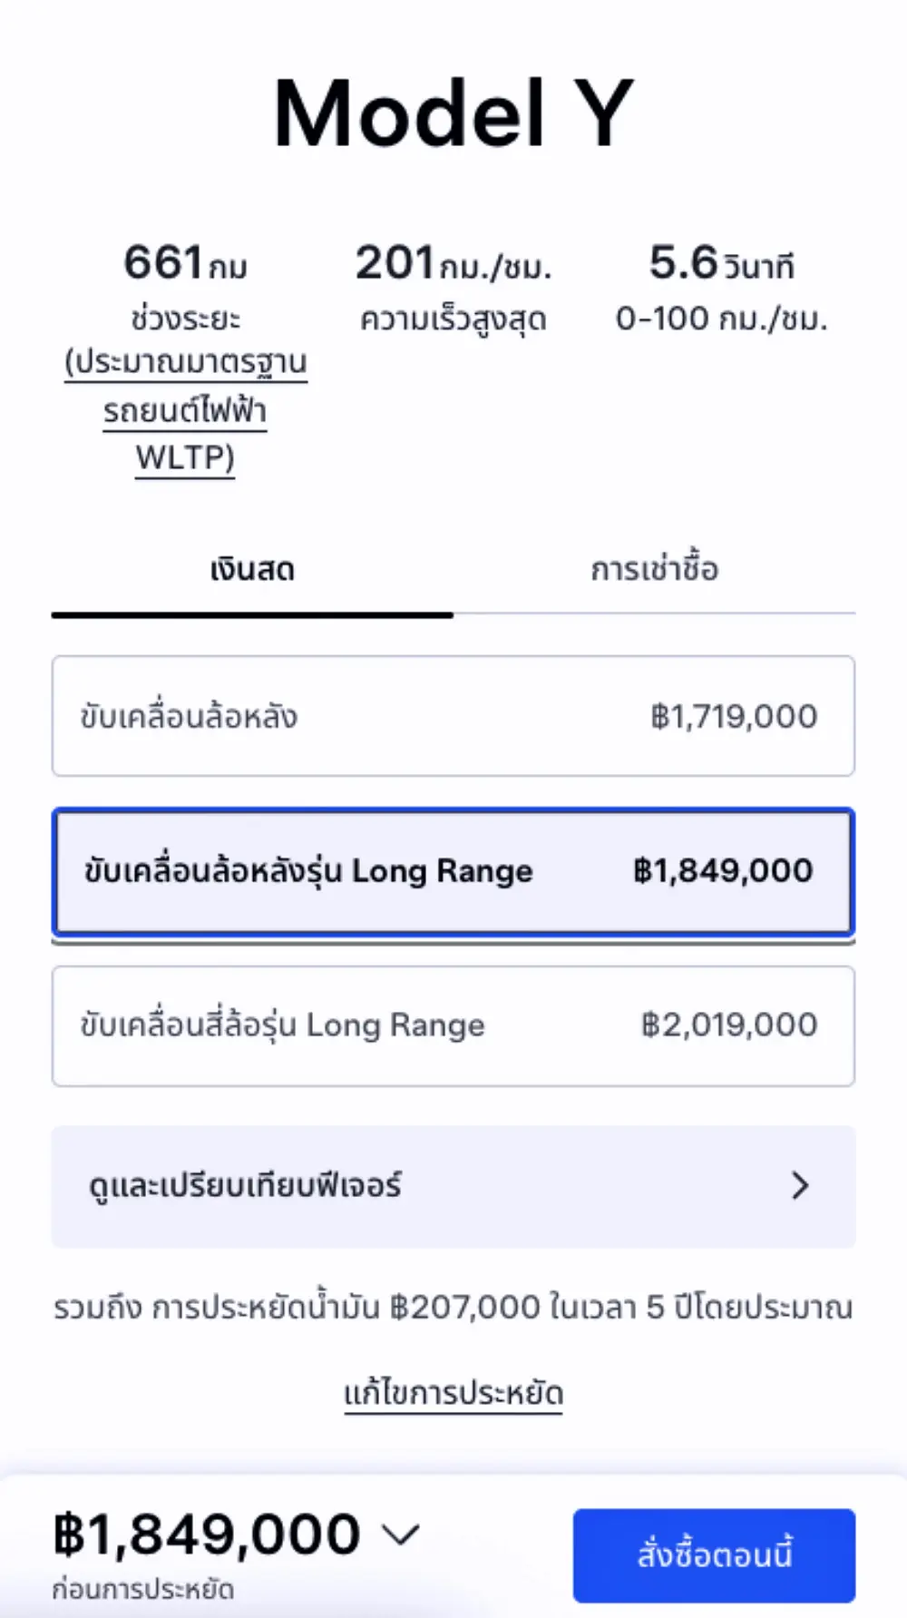Screen dimensions: 907x1618
Task: Pick ขับเคลื่อนสี่ล้อรุ่น Long Range option
Action: pos(453,1025)
